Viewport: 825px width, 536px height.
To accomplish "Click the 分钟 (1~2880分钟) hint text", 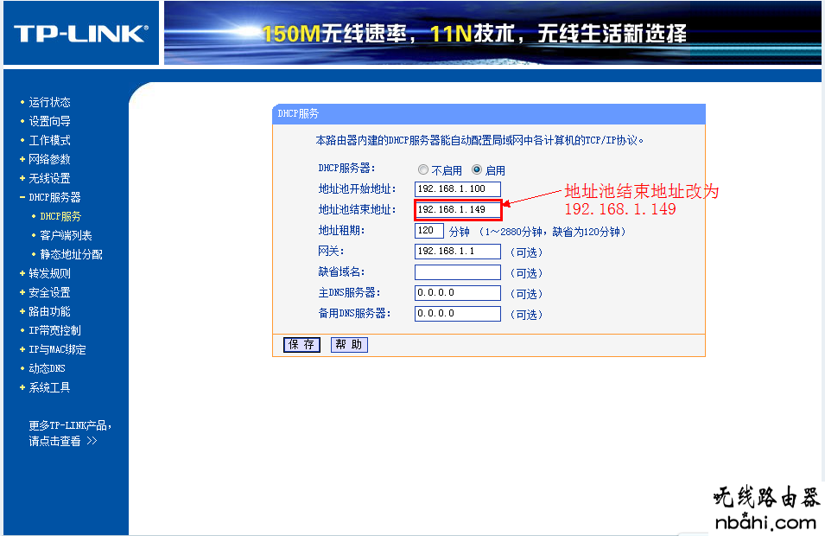I will point(537,232).
